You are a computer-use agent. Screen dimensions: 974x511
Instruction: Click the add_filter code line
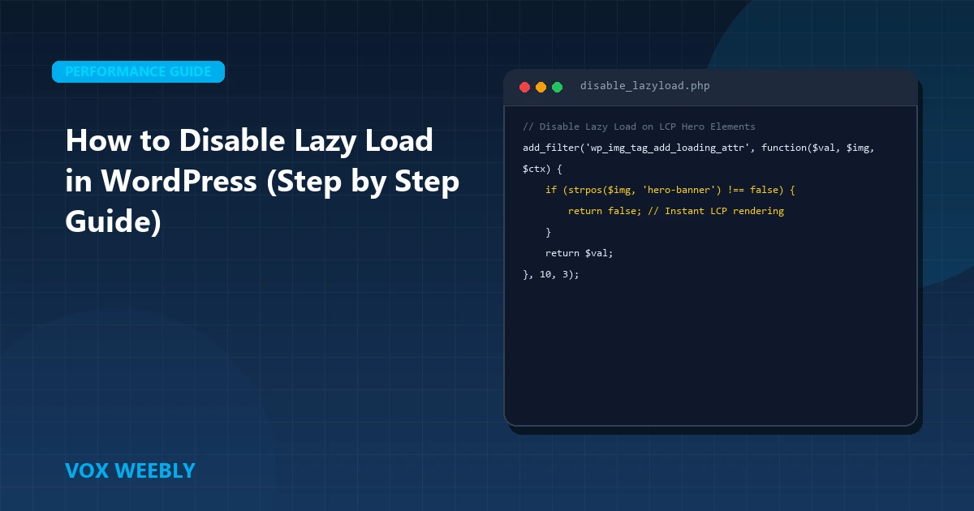697,148
